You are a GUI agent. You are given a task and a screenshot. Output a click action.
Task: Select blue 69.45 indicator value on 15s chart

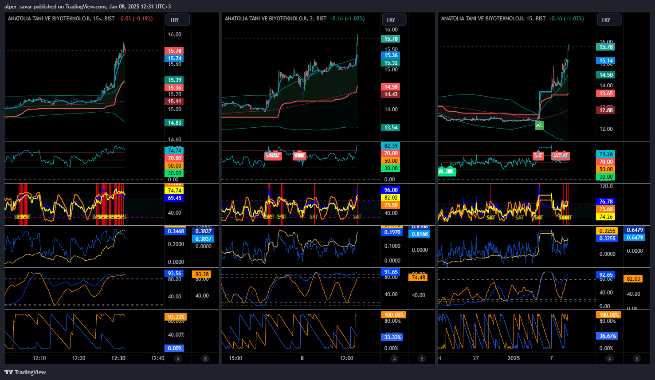coord(175,198)
